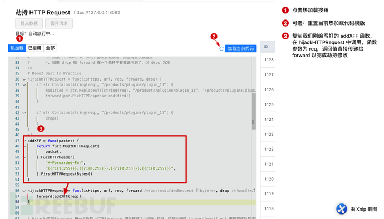
Task: Select the 热加载 tab
Action: 17,48
